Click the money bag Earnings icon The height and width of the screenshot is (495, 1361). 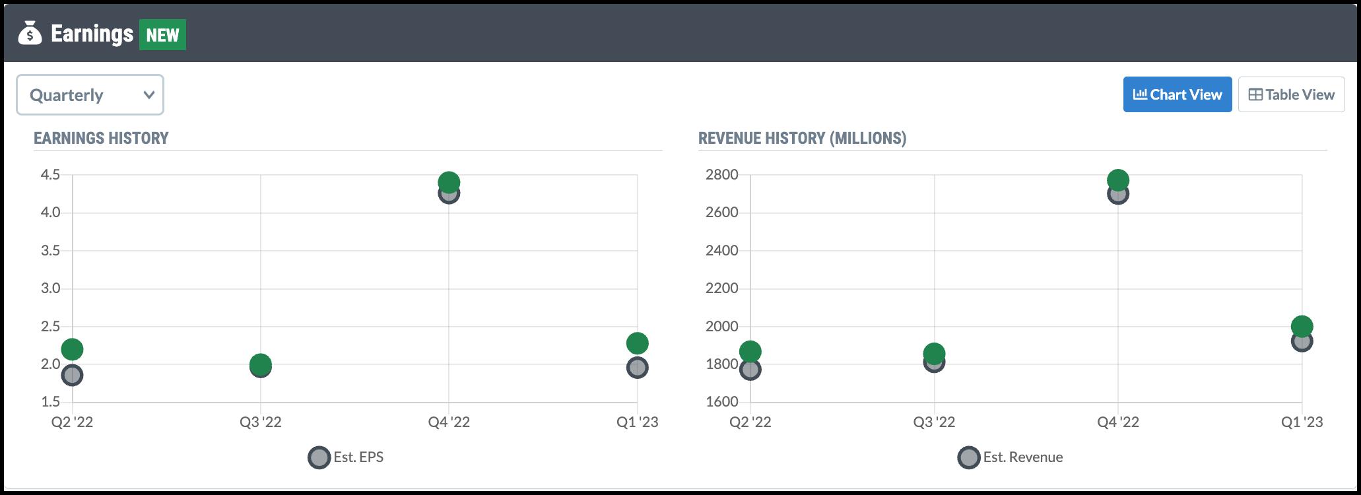click(30, 34)
